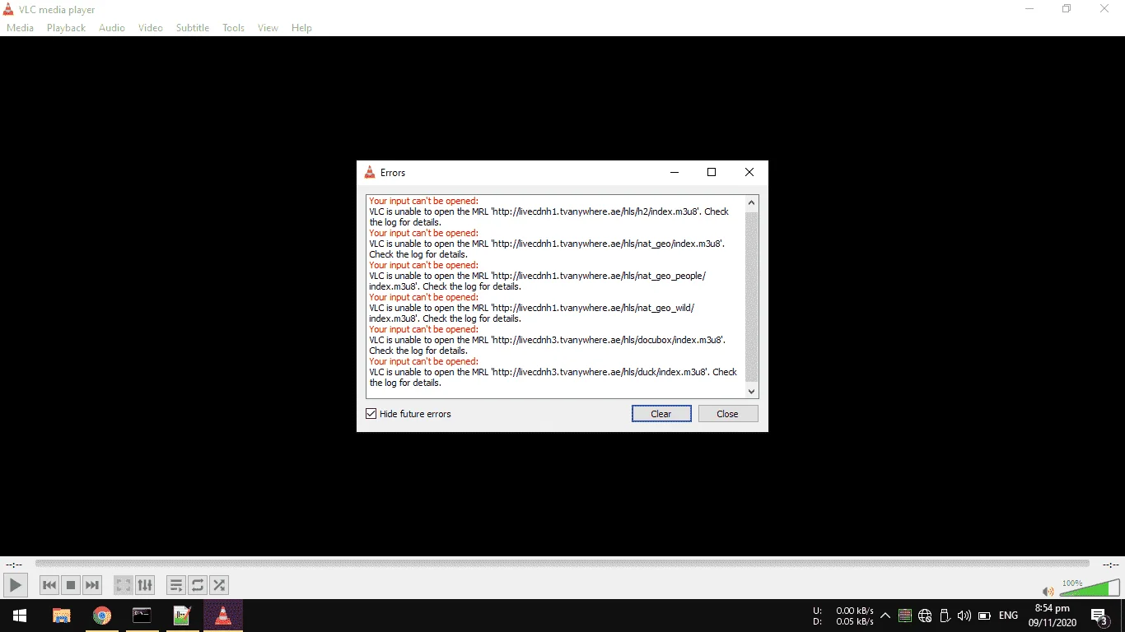
Task: Toggle random shuffle playback
Action: pyautogui.click(x=219, y=585)
